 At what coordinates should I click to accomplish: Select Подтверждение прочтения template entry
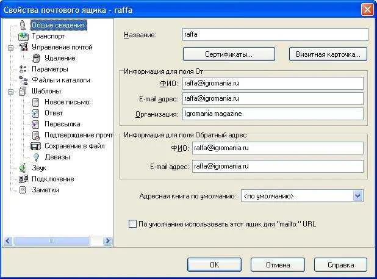point(79,135)
